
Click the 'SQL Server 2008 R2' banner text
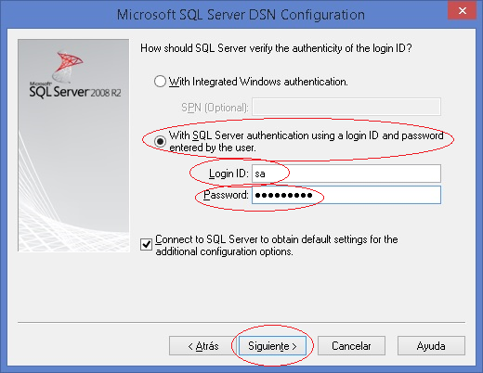point(75,92)
